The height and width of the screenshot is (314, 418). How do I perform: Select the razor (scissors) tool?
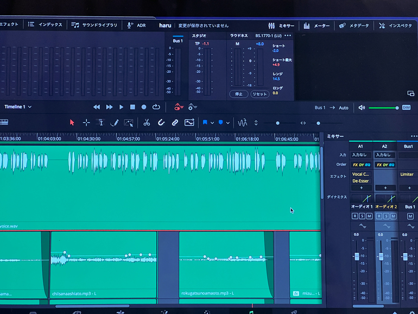[x=147, y=123]
